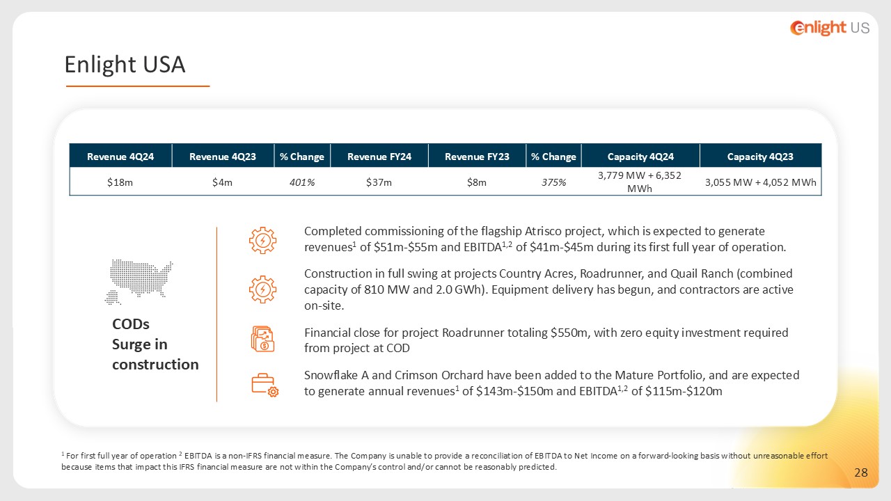Click the gear icon beside Country Acres construction text
This screenshot has height=501, width=891.
[262, 289]
